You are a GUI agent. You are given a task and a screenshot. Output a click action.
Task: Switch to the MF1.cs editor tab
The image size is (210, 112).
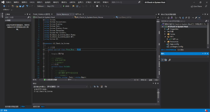78,14
